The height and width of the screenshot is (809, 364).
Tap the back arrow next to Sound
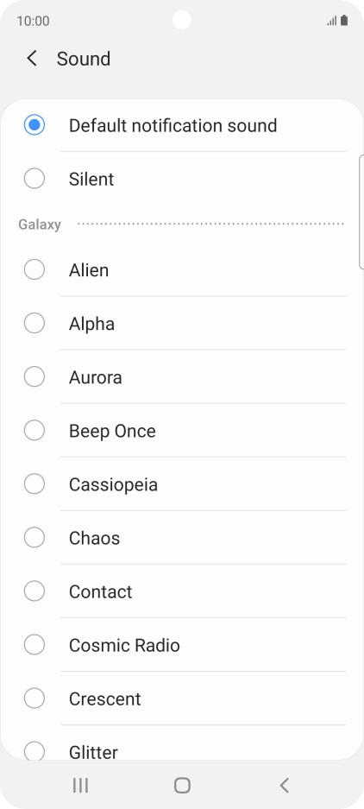click(x=32, y=59)
